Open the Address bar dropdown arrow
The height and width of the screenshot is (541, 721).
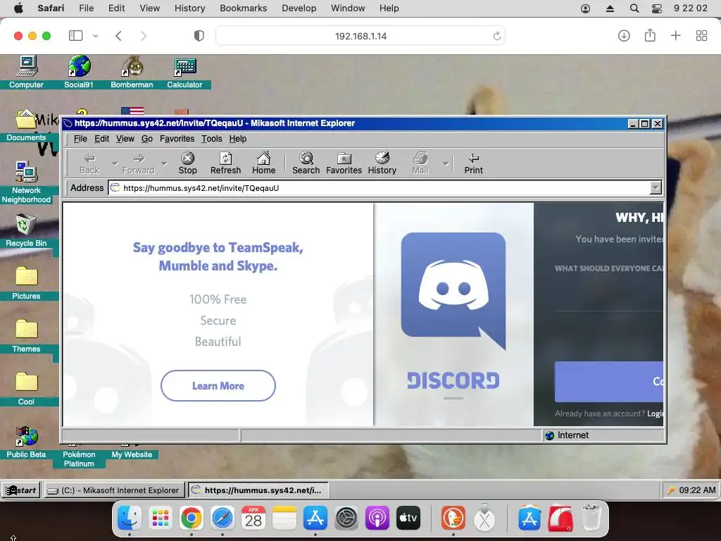pos(656,187)
